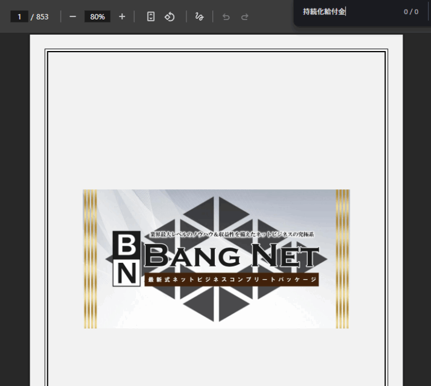Click the 0 / 0 search results counter

pos(411,12)
